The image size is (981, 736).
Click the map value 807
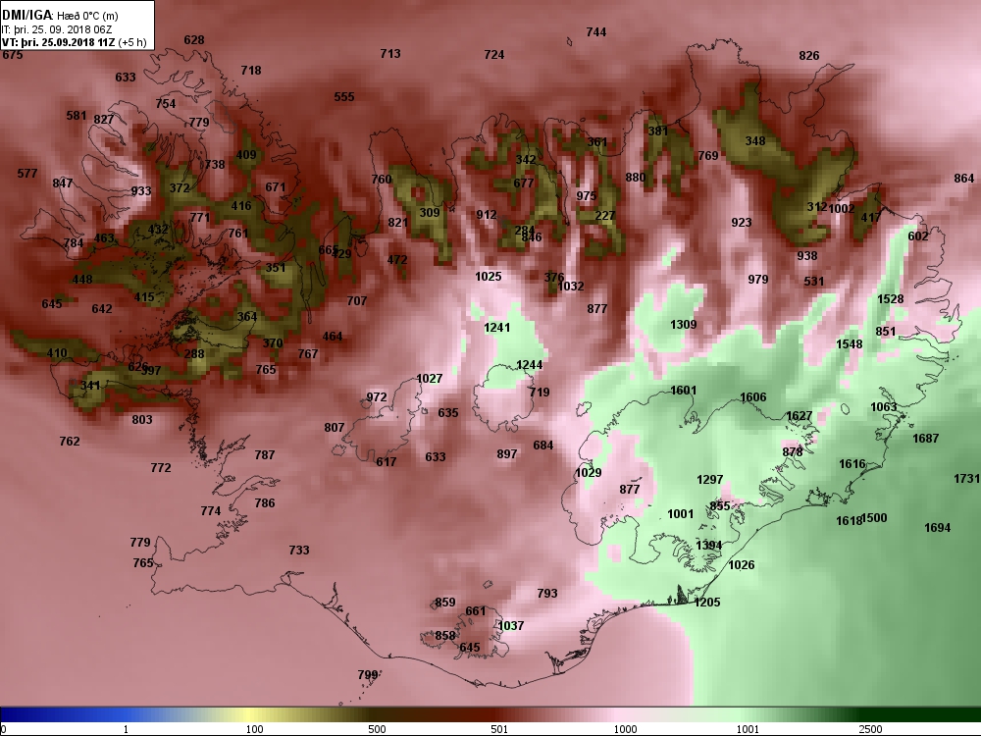pos(335,428)
